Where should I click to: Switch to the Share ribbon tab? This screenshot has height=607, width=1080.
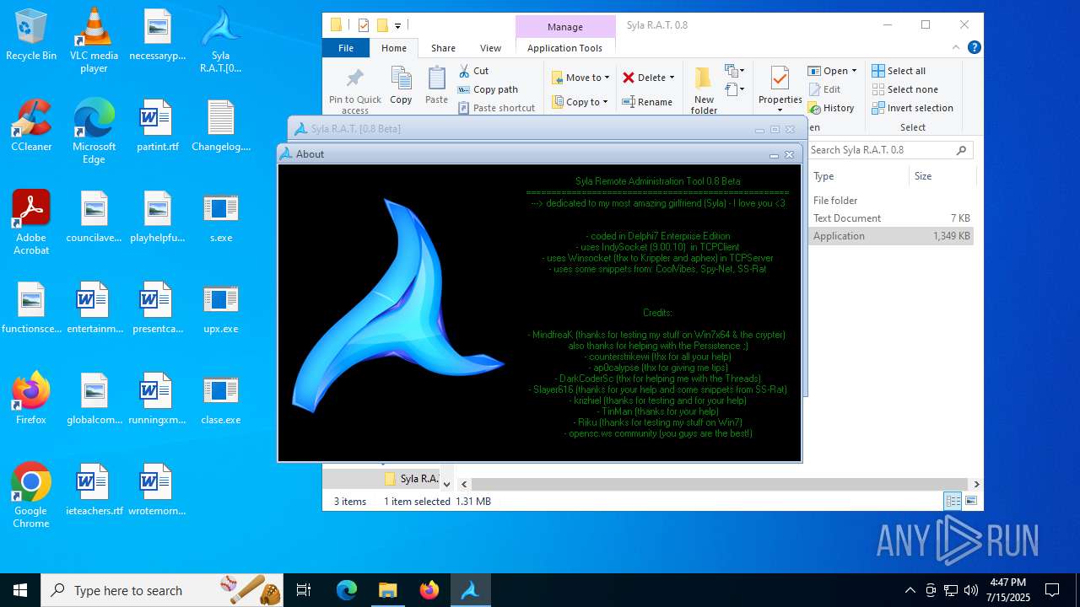pos(443,48)
